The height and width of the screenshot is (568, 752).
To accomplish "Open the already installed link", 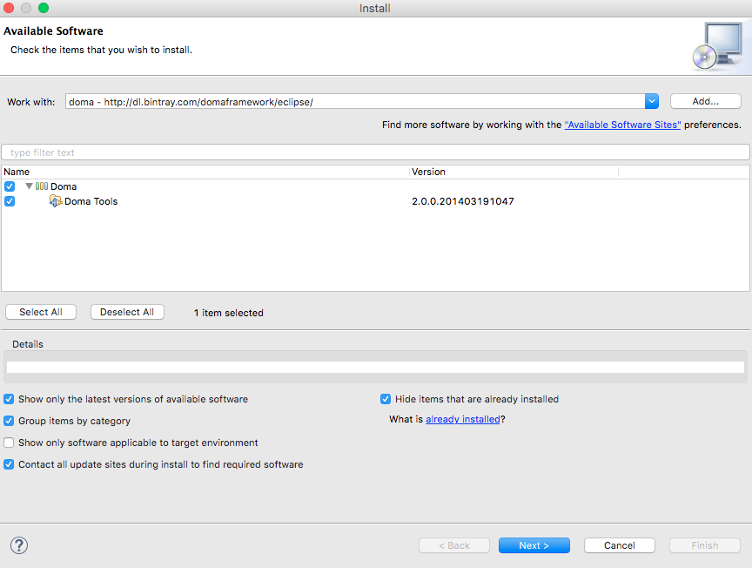I will (x=463, y=419).
